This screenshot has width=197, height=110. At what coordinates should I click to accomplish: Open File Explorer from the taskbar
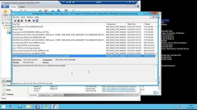pos(29,107)
